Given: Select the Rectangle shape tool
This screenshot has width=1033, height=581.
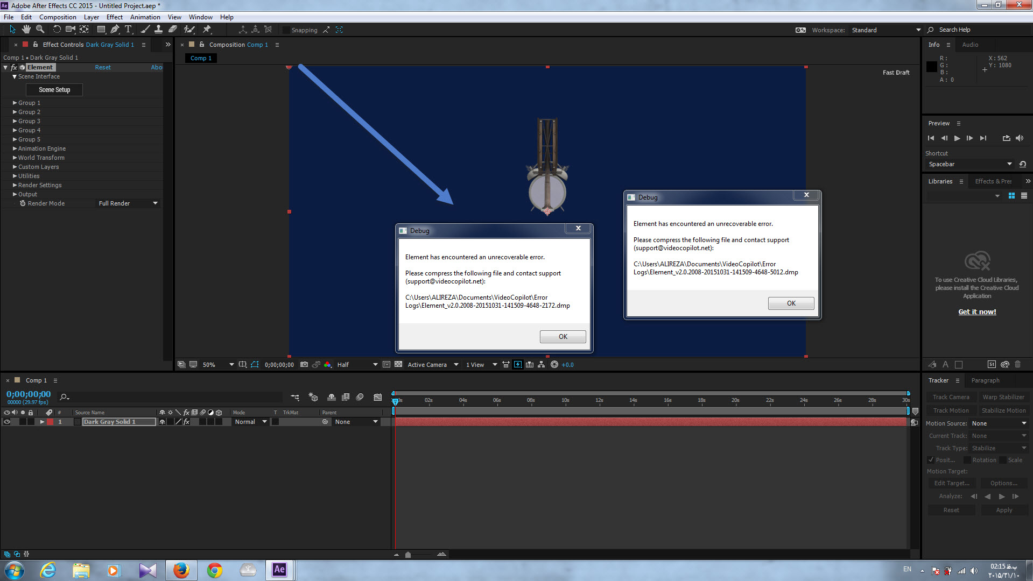Looking at the screenshot, I should (101, 30).
